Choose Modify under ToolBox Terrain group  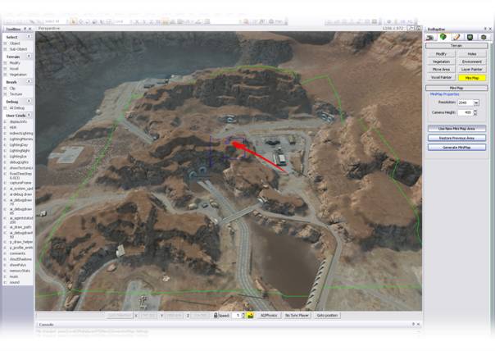(x=15, y=63)
